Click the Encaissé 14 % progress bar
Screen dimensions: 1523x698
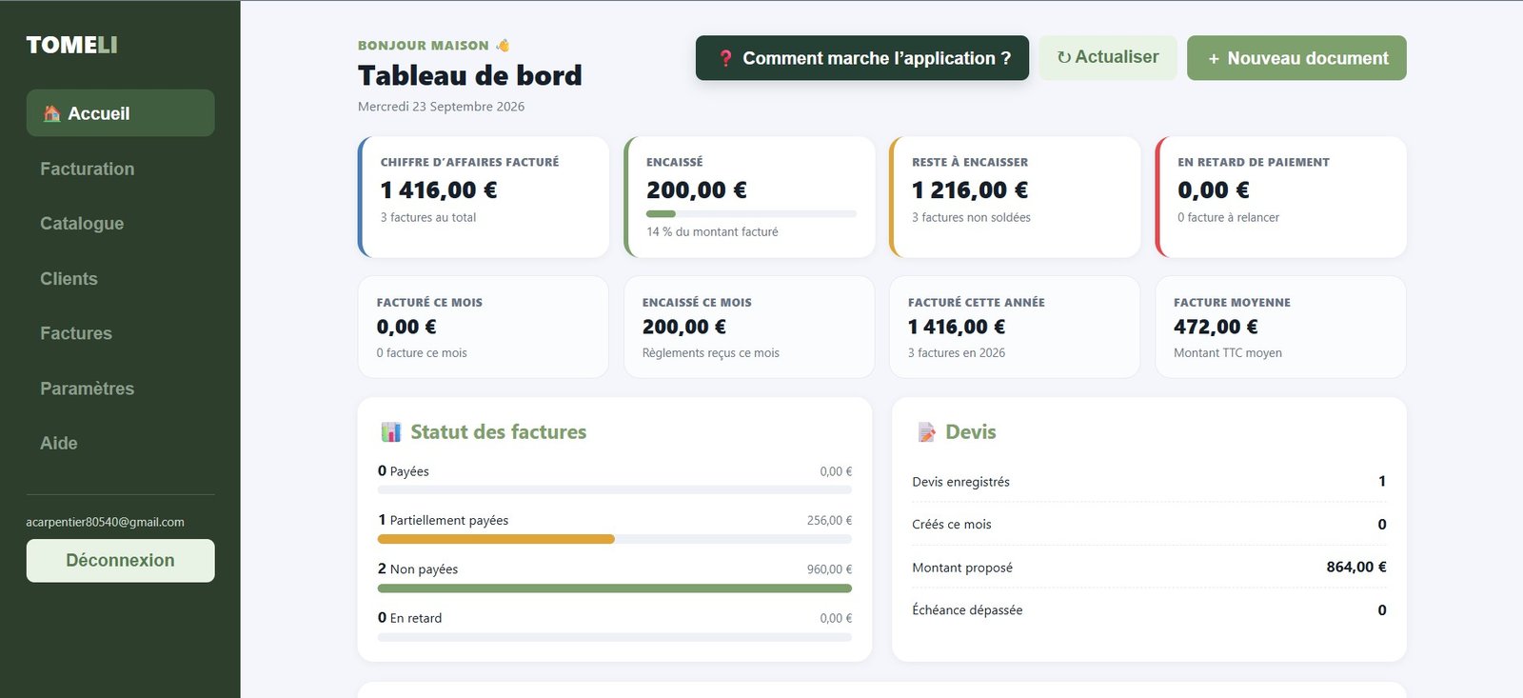tap(751, 213)
